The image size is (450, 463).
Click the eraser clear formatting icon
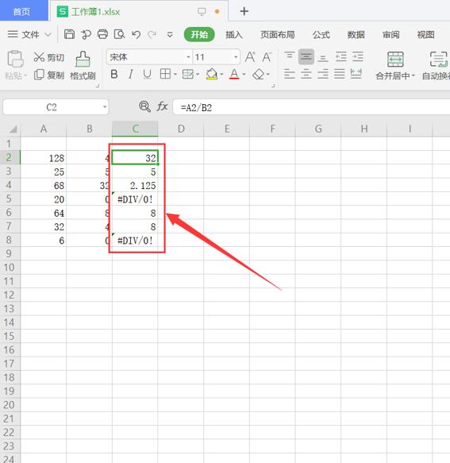coord(259,74)
